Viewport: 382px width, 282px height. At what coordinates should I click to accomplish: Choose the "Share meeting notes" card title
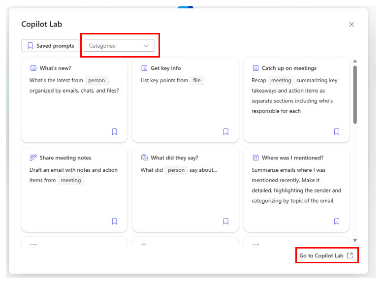pyautogui.click(x=65, y=158)
